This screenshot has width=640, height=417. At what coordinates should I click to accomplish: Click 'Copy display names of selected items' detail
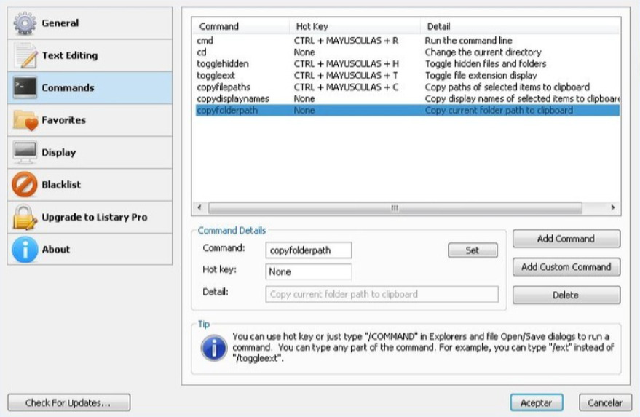[x=522, y=99]
